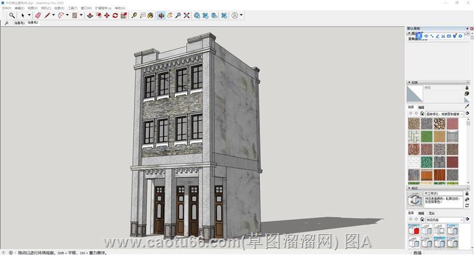Select style thumbnail with red face
This screenshot has height=255, width=474.
tap(414, 230)
